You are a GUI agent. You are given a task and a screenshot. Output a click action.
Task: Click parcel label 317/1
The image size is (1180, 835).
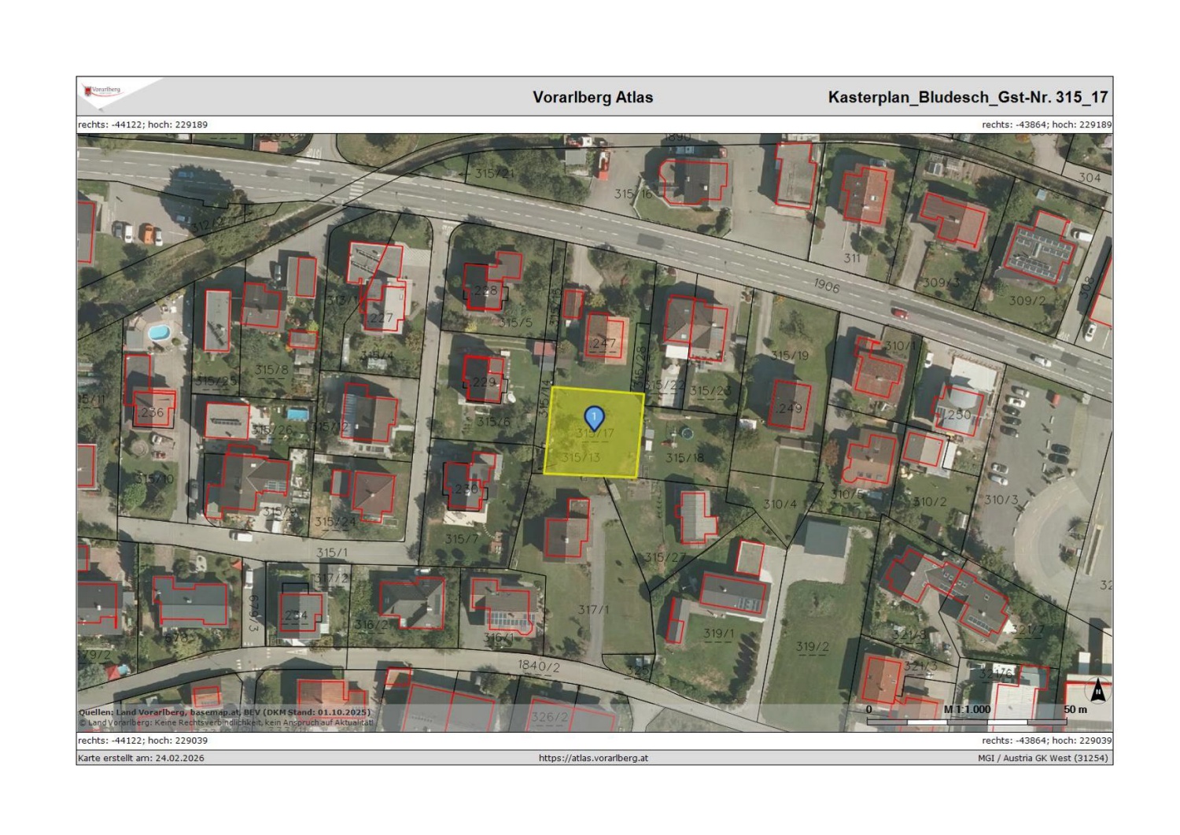(593, 610)
